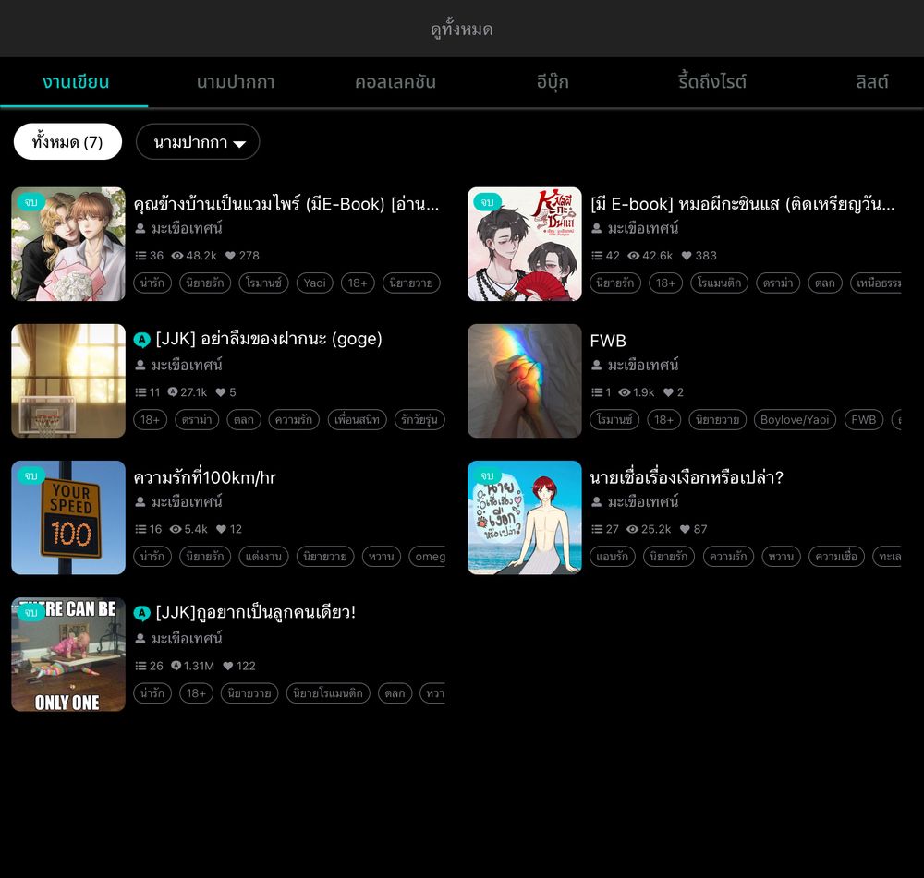Click views icon showing 1.31M
924x878 pixels.
pos(176,666)
